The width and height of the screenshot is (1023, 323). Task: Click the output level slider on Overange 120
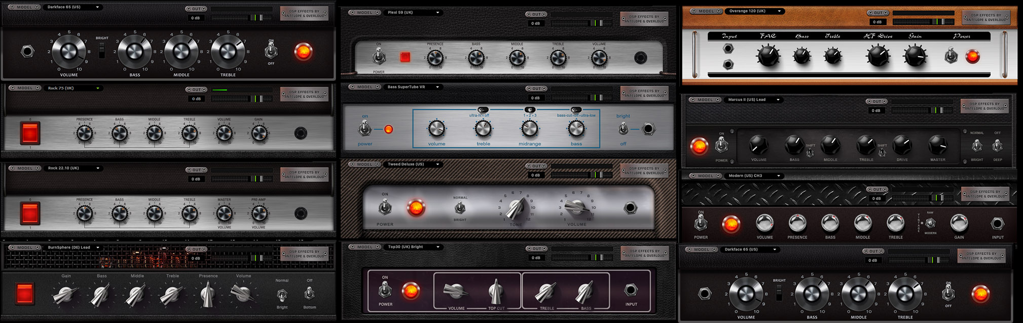click(924, 22)
